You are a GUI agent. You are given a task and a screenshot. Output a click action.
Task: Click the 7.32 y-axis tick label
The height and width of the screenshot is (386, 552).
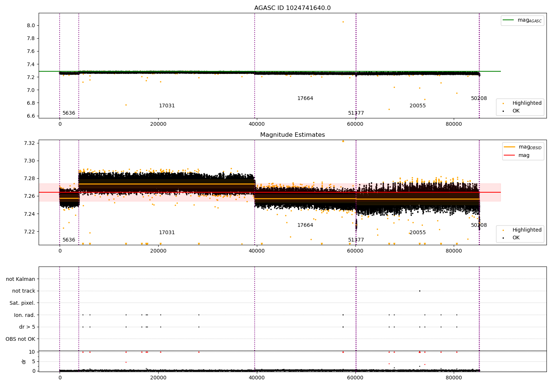[x=29, y=143]
